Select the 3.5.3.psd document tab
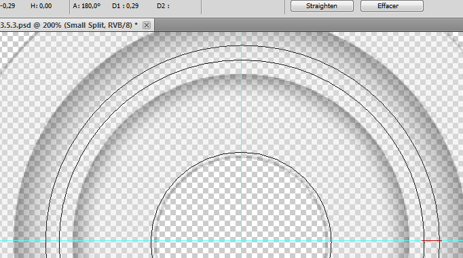This screenshot has height=258, width=463. click(x=69, y=25)
